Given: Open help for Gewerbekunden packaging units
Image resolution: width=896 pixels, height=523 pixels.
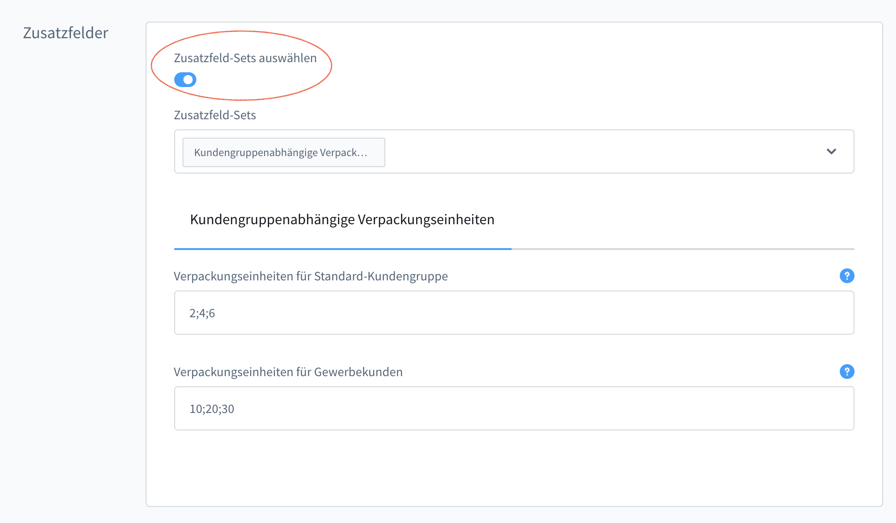Looking at the screenshot, I should click(847, 372).
